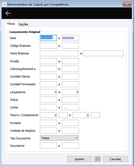Close the Demonstrativo de Liquid. window

[127, 4]
